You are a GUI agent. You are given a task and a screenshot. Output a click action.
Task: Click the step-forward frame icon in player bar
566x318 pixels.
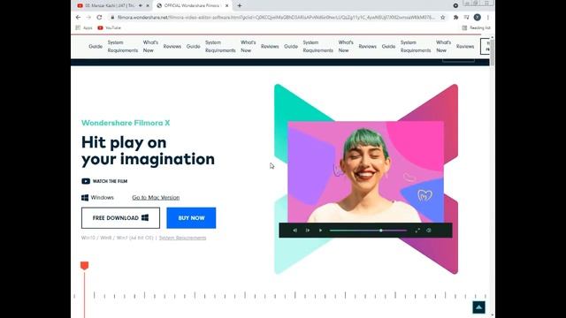[x=308, y=230]
